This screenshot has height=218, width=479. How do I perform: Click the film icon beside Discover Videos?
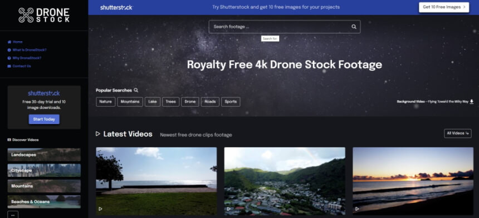pos(9,140)
